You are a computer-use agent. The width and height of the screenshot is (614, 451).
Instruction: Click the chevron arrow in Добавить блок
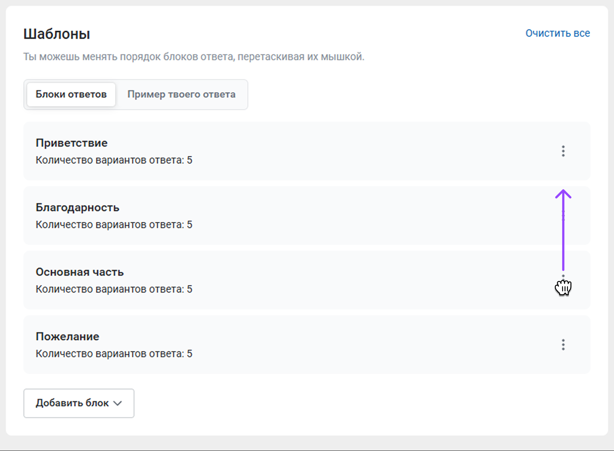(x=118, y=403)
